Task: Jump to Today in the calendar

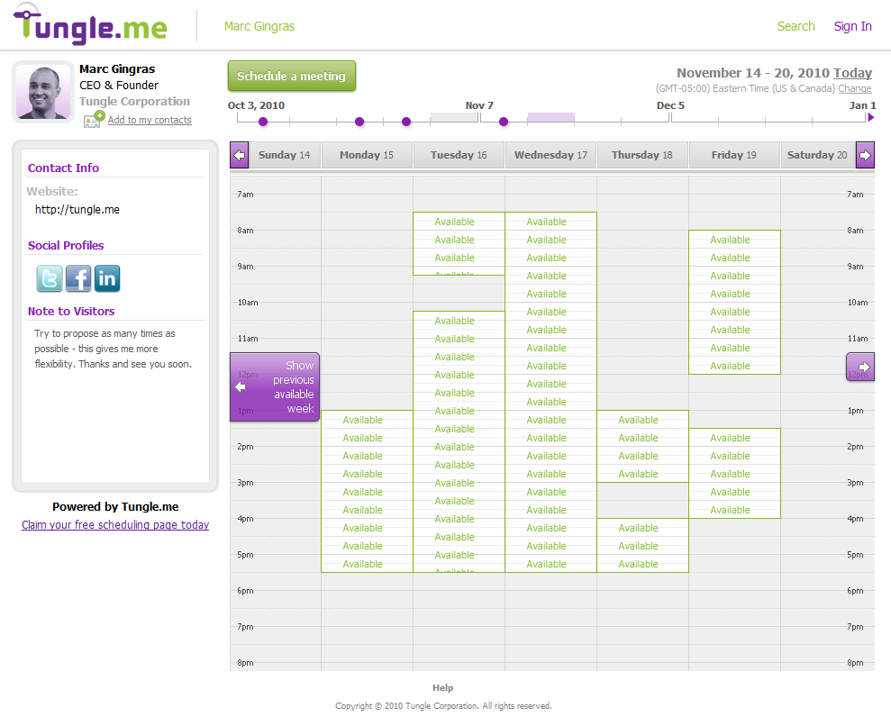Action: pos(852,73)
